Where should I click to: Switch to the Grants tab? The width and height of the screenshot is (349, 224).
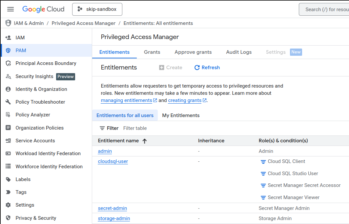click(152, 52)
